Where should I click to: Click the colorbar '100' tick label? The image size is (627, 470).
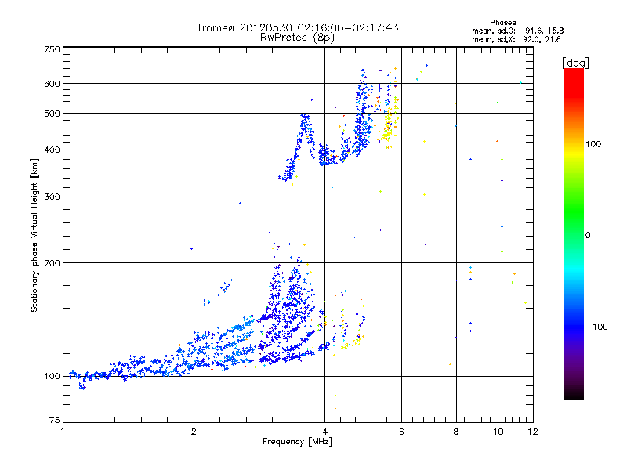(593, 144)
